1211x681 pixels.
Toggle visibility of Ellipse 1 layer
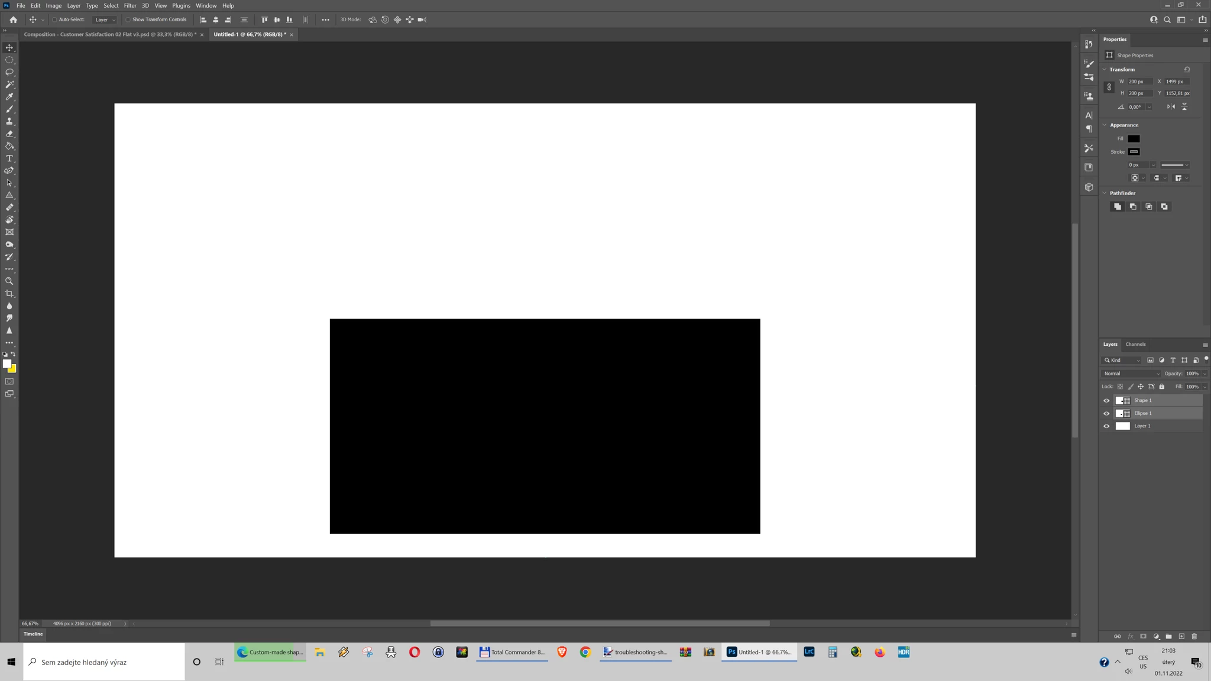(x=1106, y=414)
